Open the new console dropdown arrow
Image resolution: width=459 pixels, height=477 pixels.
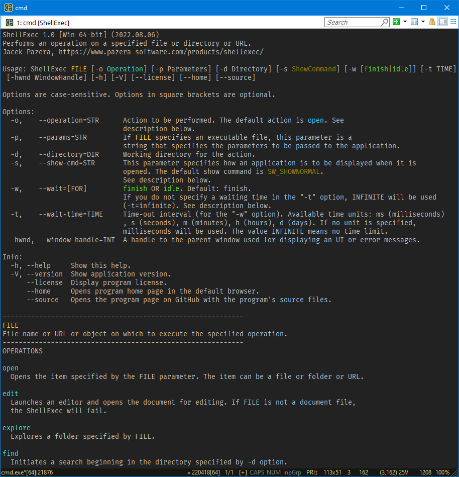405,22
